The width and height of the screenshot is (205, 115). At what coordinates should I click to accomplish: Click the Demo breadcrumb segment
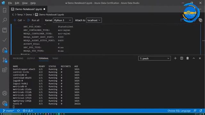coord(29,15)
